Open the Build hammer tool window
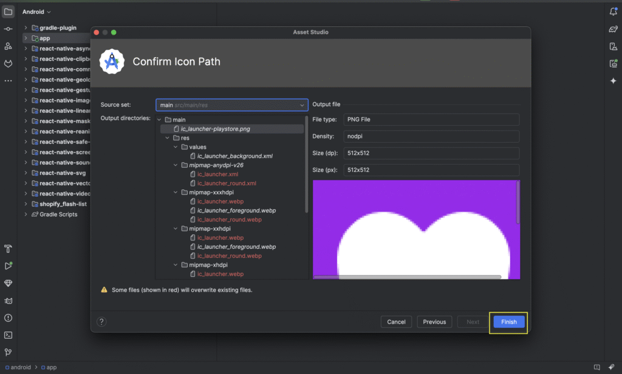Viewport: 622px width, 374px height. [8, 248]
